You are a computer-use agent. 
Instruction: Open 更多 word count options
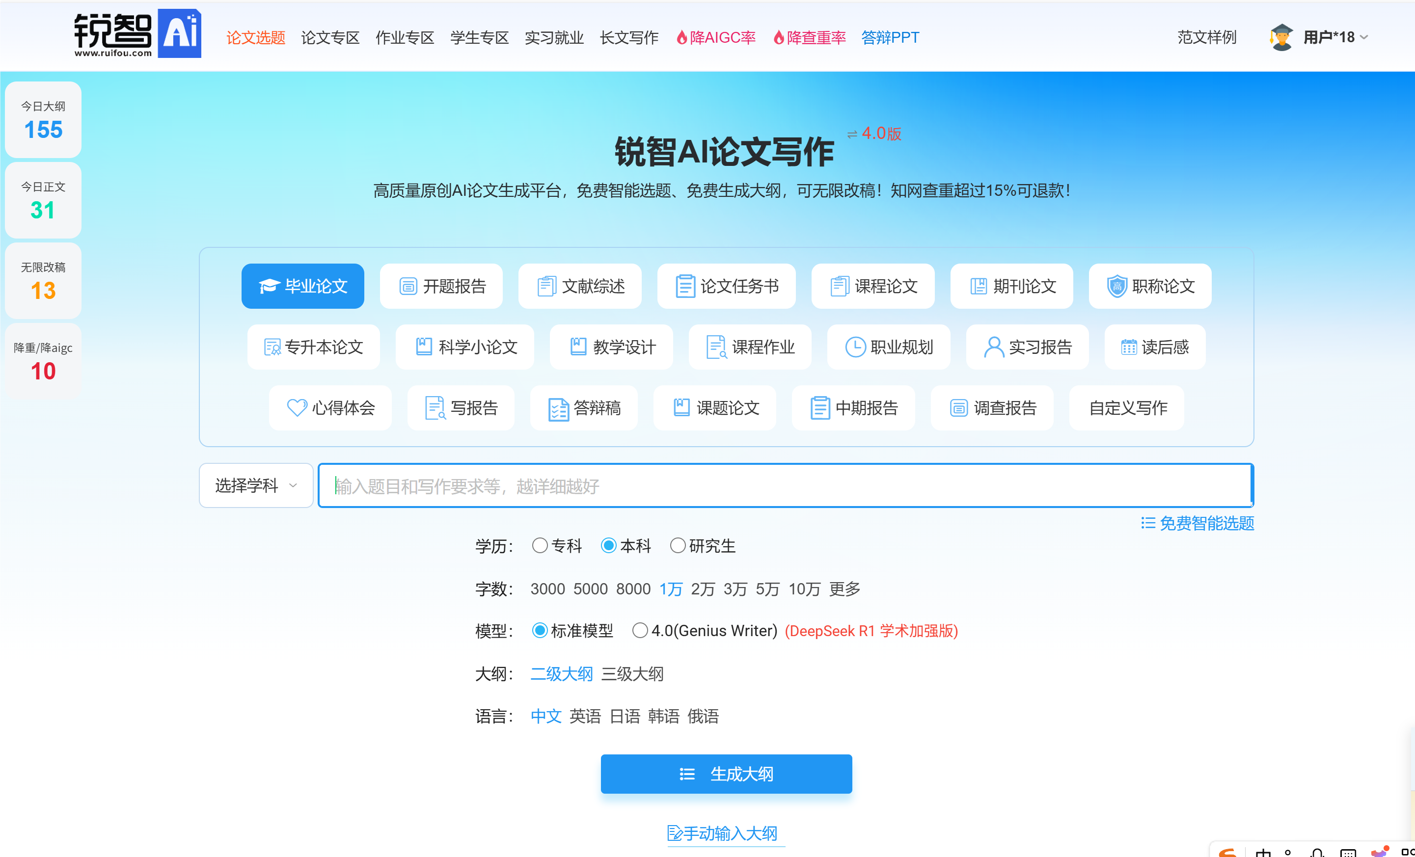[844, 589]
